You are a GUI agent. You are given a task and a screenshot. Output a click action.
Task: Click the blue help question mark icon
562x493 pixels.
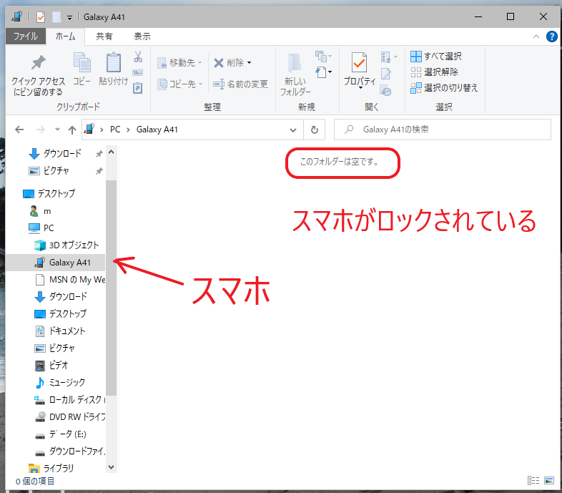[x=551, y=36]
